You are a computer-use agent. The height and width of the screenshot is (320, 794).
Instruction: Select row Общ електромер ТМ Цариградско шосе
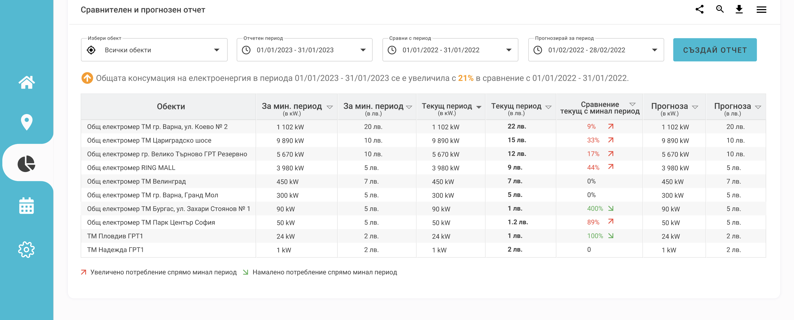423,140
